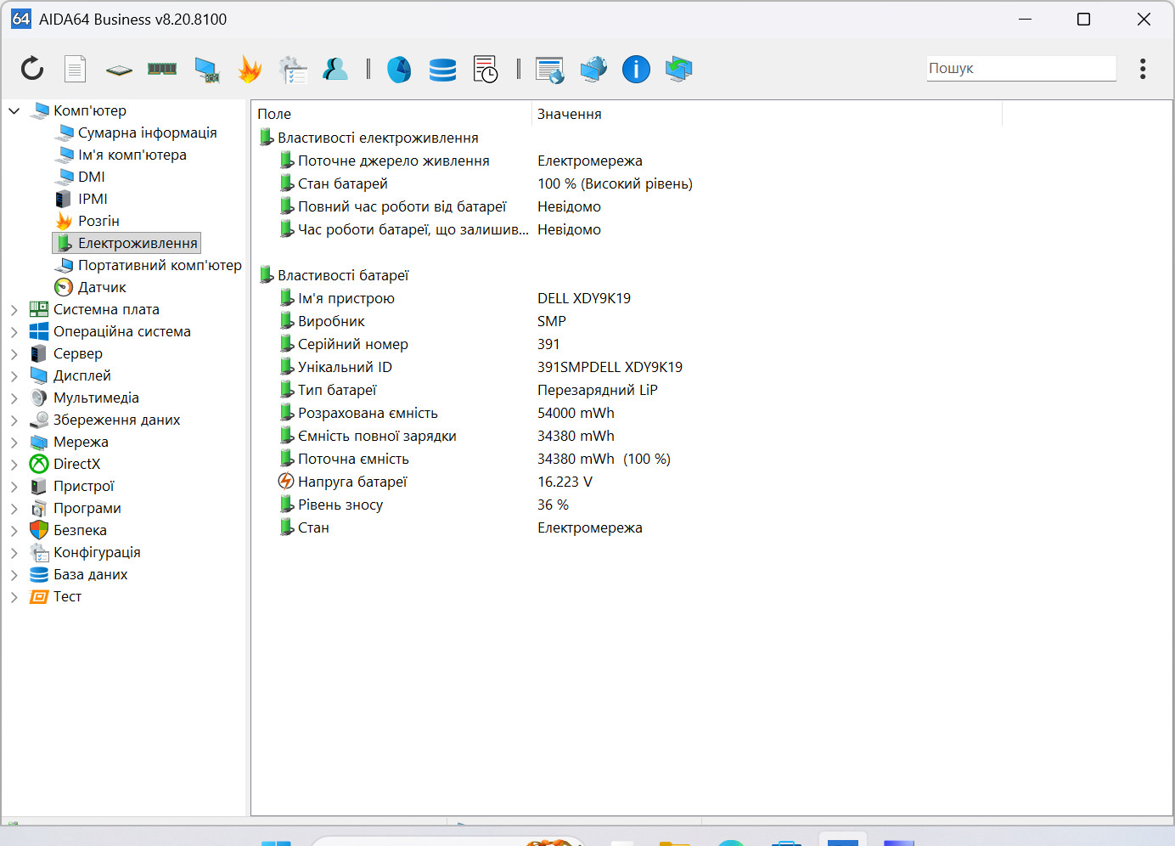This screenshot has height=846, width=1175.
Task: Open the blue database stack toolbar icon
Action: coord(442,70)
